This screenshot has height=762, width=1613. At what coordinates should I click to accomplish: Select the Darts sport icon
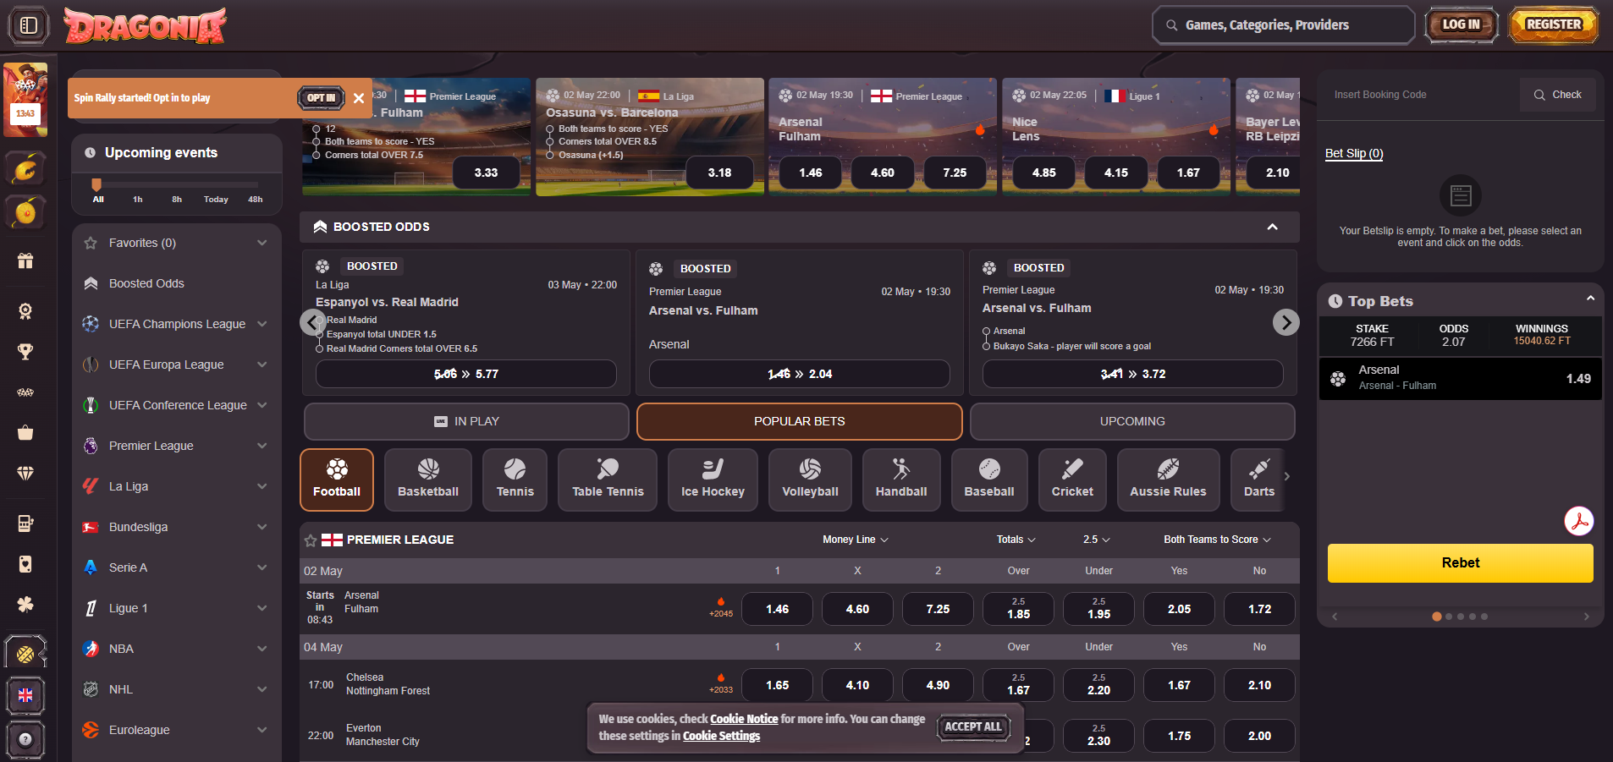coord(1258,480)
